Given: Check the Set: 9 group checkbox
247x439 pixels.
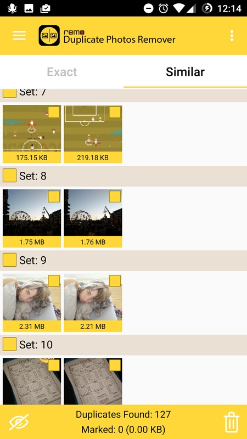Looking at the screenshot, I should pyautogui.click(x=9, y=260).
